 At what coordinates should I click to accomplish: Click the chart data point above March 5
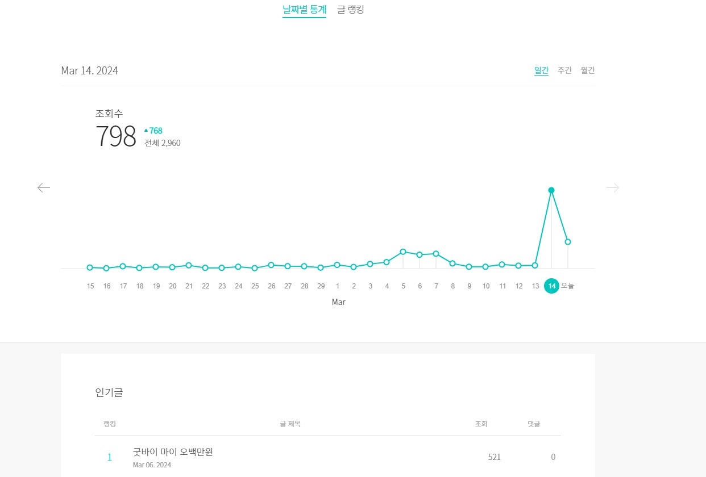pos(403,251)
